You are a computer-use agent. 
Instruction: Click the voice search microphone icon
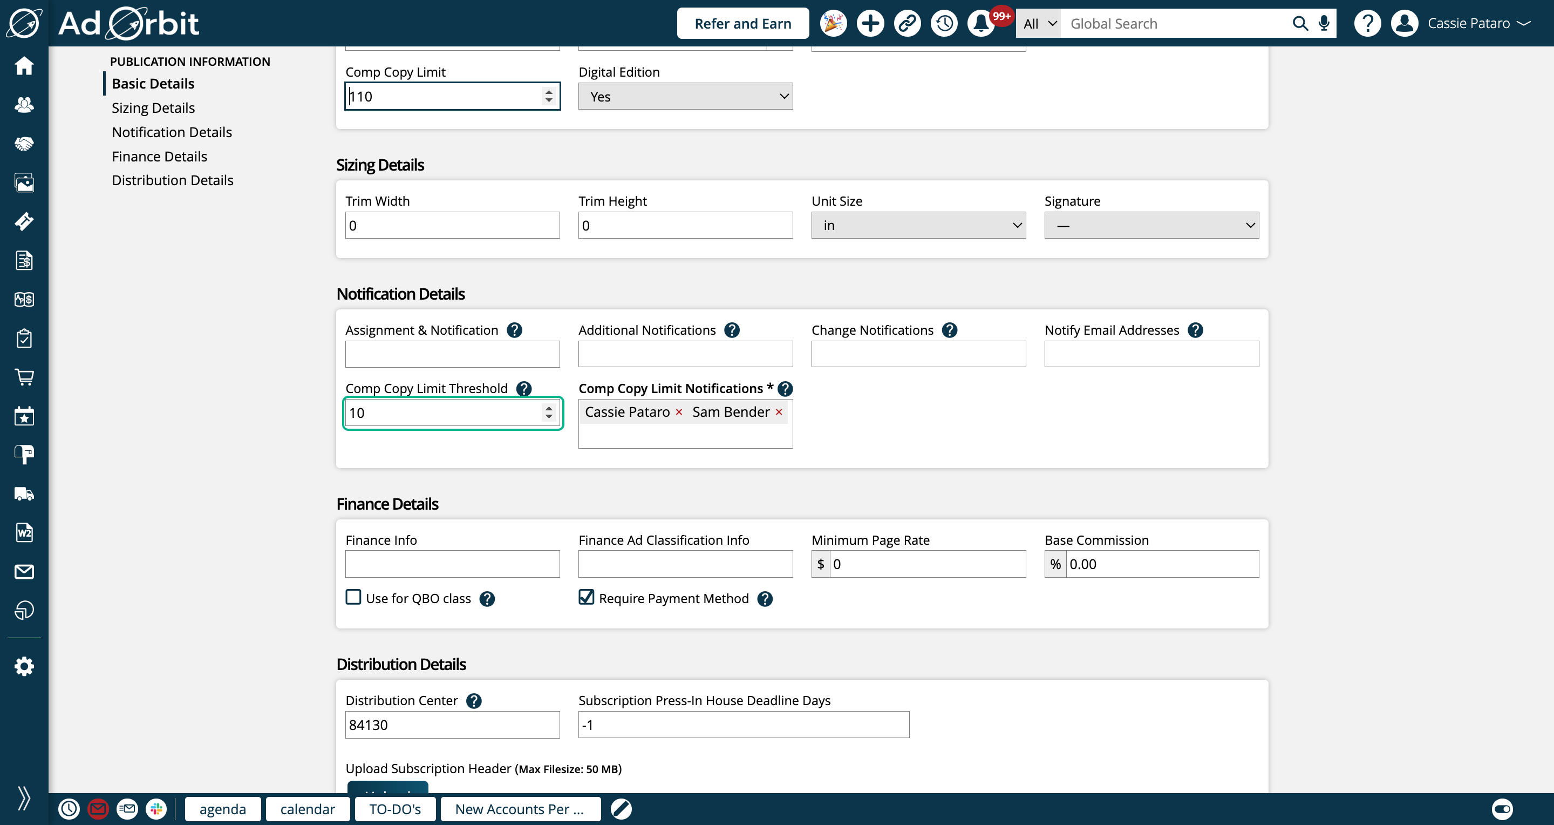(x=1324, y=24)
